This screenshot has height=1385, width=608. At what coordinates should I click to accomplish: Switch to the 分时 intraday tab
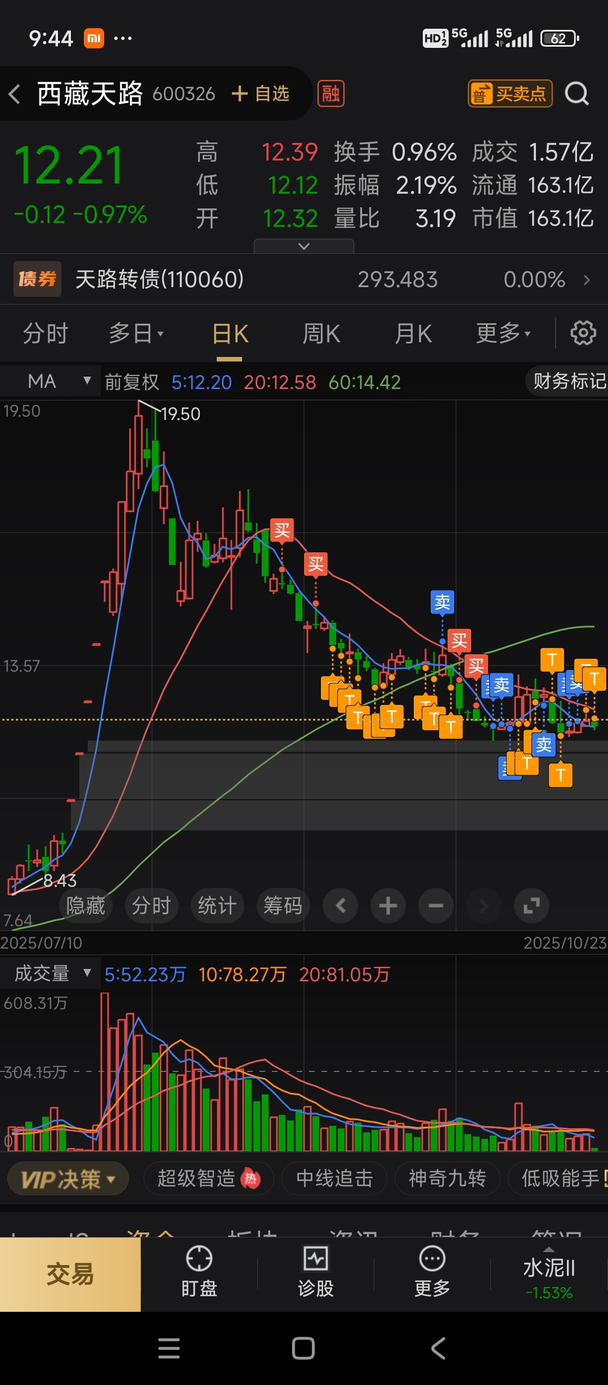[x=45, y=333]
